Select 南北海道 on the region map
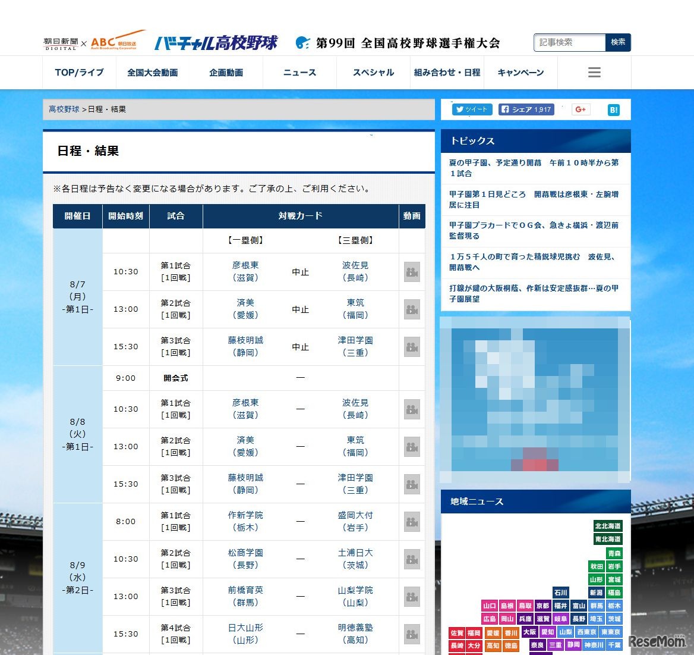The image size is (694, 655). [608, 540]
